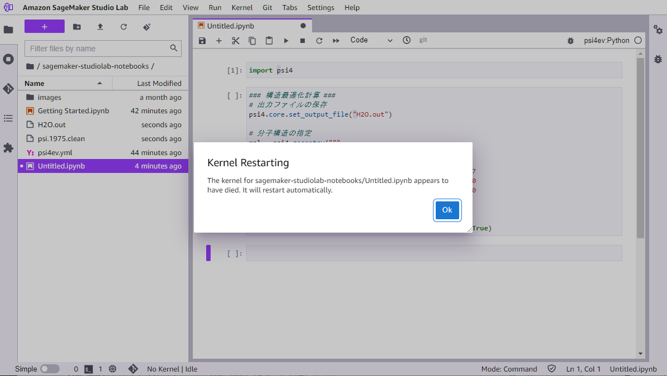Image resolution: width=667 pixels, height=376 pixels.
Task: Paste cells from clipboard icon
Action: pos(269,41)
